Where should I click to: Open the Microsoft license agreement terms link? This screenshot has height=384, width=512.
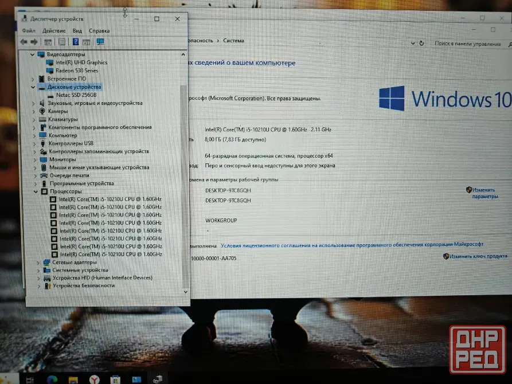352,245
